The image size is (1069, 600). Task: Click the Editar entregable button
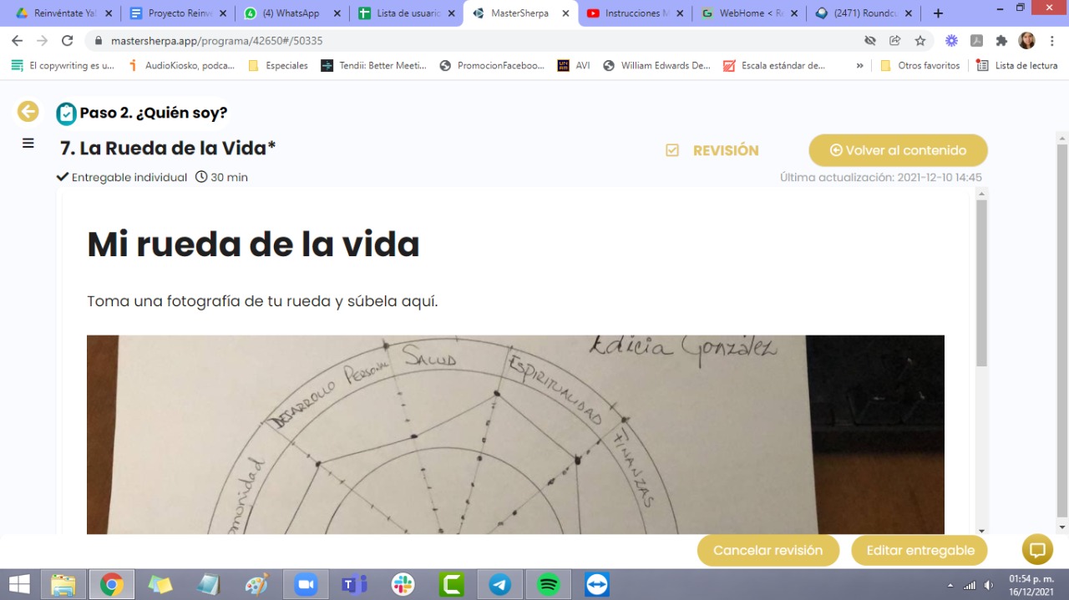[920, 550]
